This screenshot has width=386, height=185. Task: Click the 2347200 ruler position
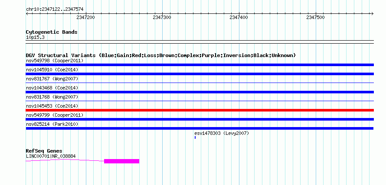coord(86,17)
